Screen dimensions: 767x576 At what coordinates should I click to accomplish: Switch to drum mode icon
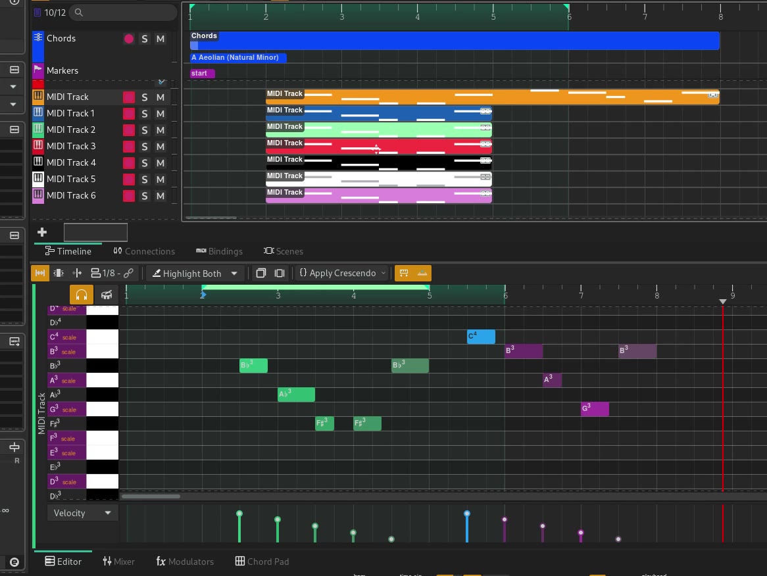click(106, 295)
